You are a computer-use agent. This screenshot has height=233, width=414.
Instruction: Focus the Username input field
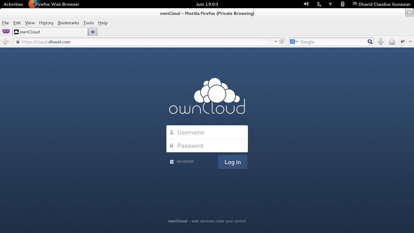(x=207, y=132)
